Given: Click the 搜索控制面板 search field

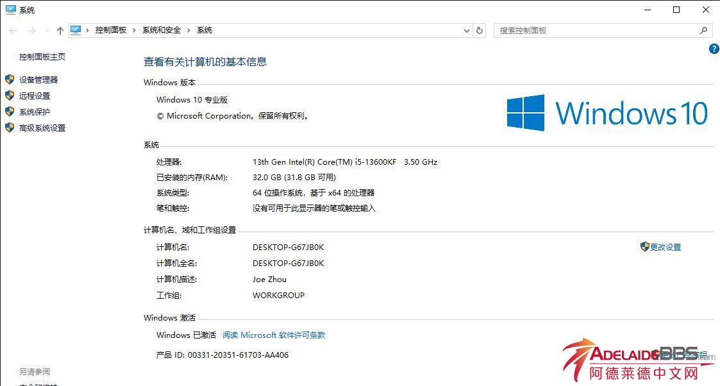Looking at the screenshot, I should point(596,30).
